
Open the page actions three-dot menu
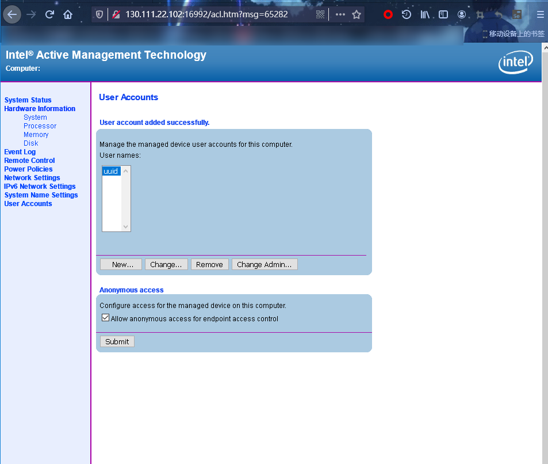click(x=340, y=14)
